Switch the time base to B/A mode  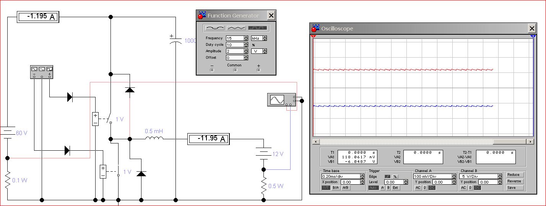tap(335, 188)
